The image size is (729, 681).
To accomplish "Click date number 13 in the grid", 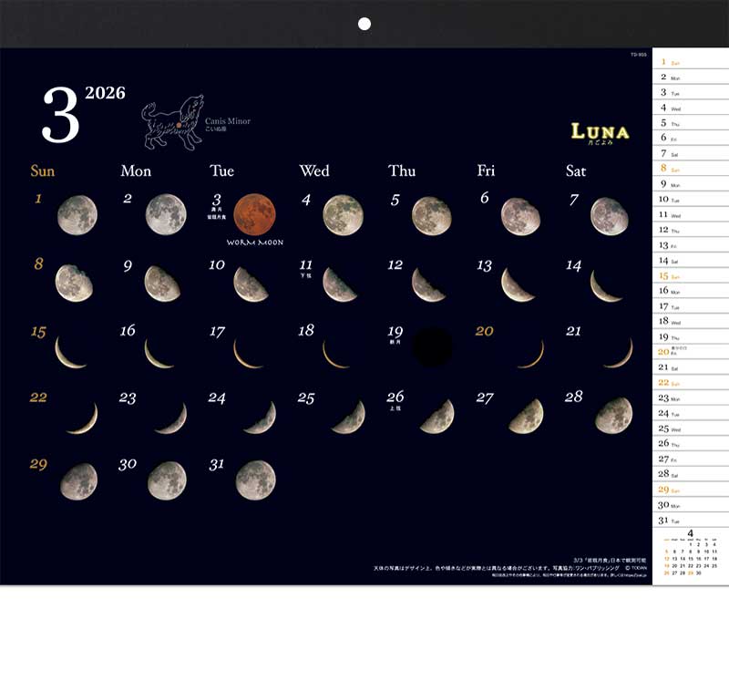I will point(484,265).
